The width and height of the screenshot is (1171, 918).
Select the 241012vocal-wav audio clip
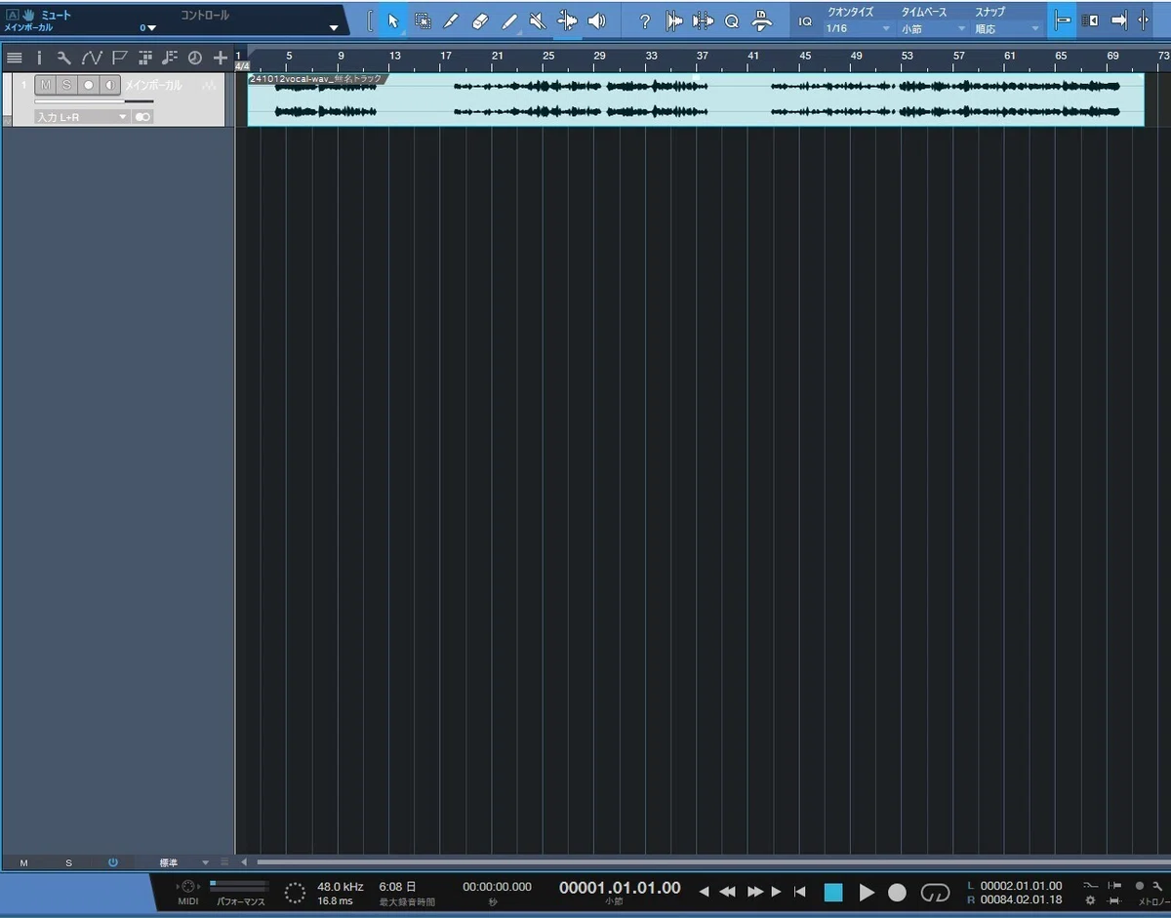click(x=695, y=100)
